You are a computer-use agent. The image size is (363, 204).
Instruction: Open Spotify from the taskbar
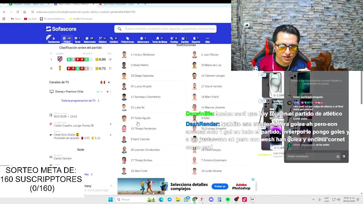click(x=228, y=199)
